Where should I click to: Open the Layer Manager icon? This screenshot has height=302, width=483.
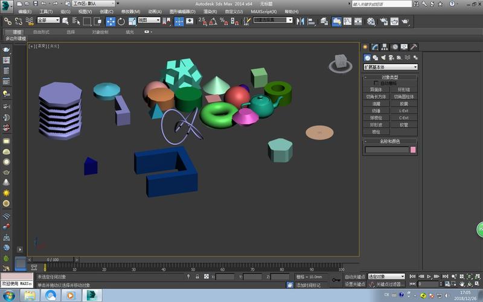(x=324, y=21)
